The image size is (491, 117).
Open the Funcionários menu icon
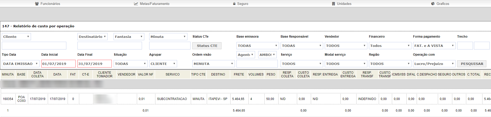pyautogui.click(x=37, y=4)
